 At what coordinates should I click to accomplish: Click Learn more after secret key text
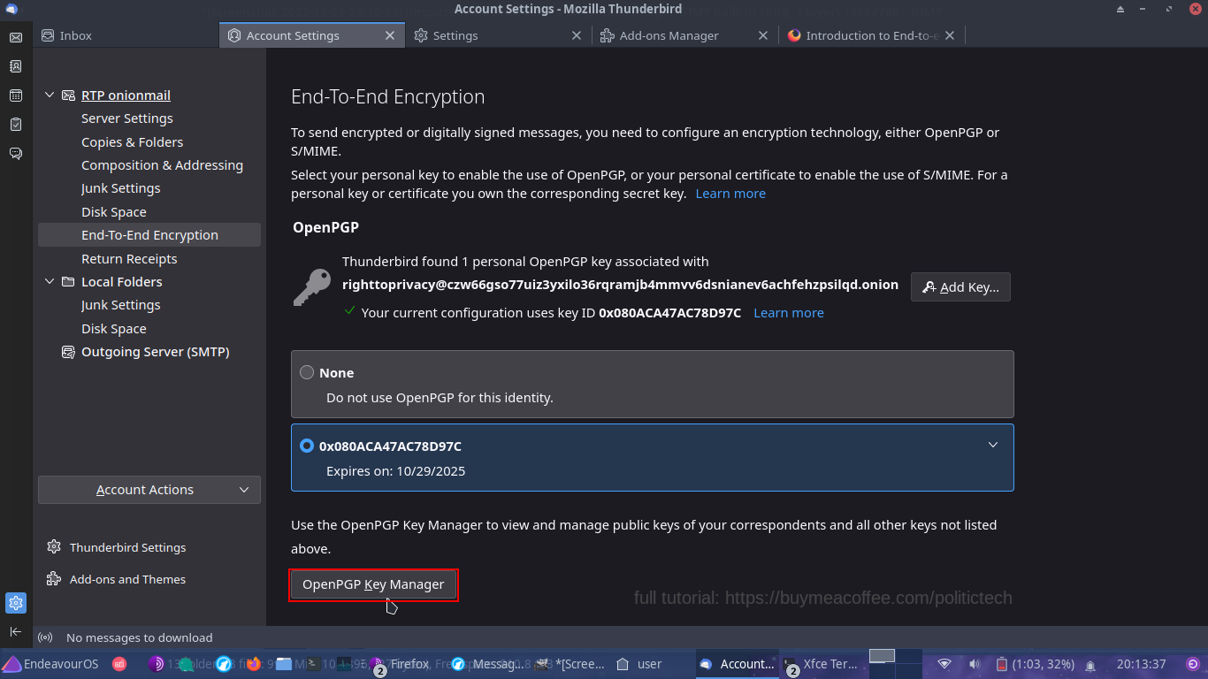pos(730,194)
